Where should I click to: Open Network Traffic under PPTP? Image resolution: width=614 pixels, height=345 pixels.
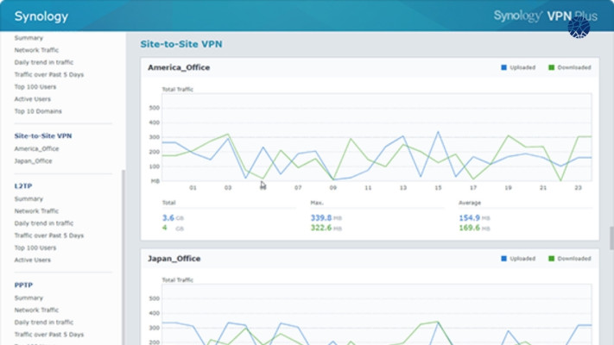36,310
